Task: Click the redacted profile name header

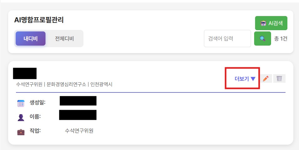Action: pyautogui.click(x=25, y=73)
